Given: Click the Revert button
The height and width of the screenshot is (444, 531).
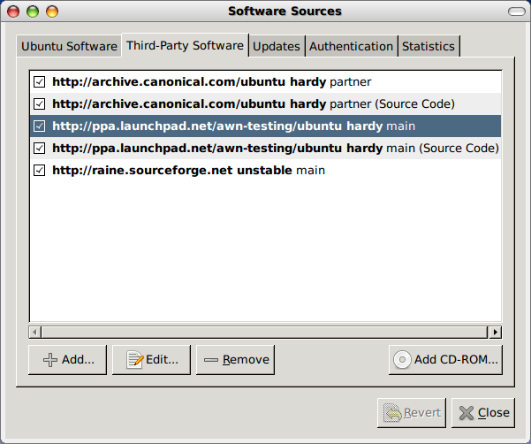Looking at the screenshot, I should [412, 413].
